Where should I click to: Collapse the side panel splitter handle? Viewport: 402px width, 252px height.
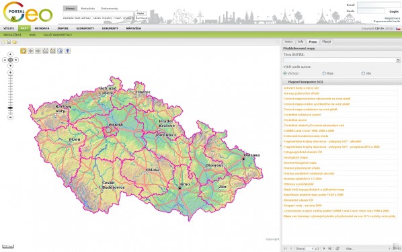[x=280, y=146]
